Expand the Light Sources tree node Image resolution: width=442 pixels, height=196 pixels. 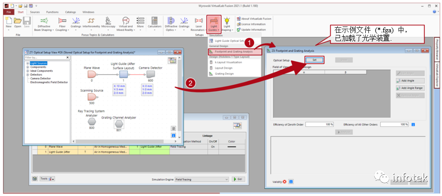27,63
